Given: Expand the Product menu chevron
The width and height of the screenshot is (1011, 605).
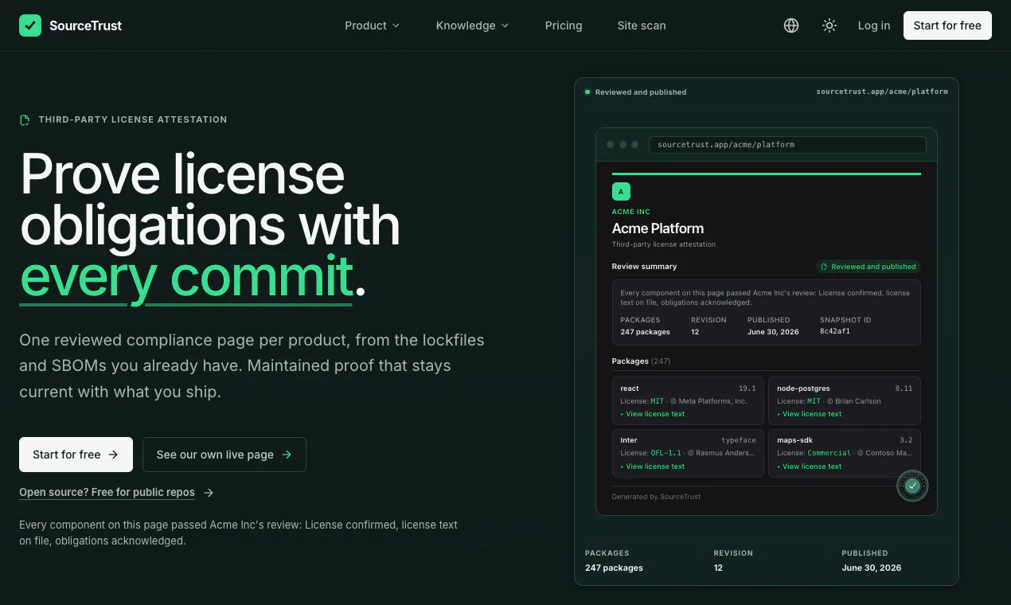Looking at the screenshot, I should [396, 25].
